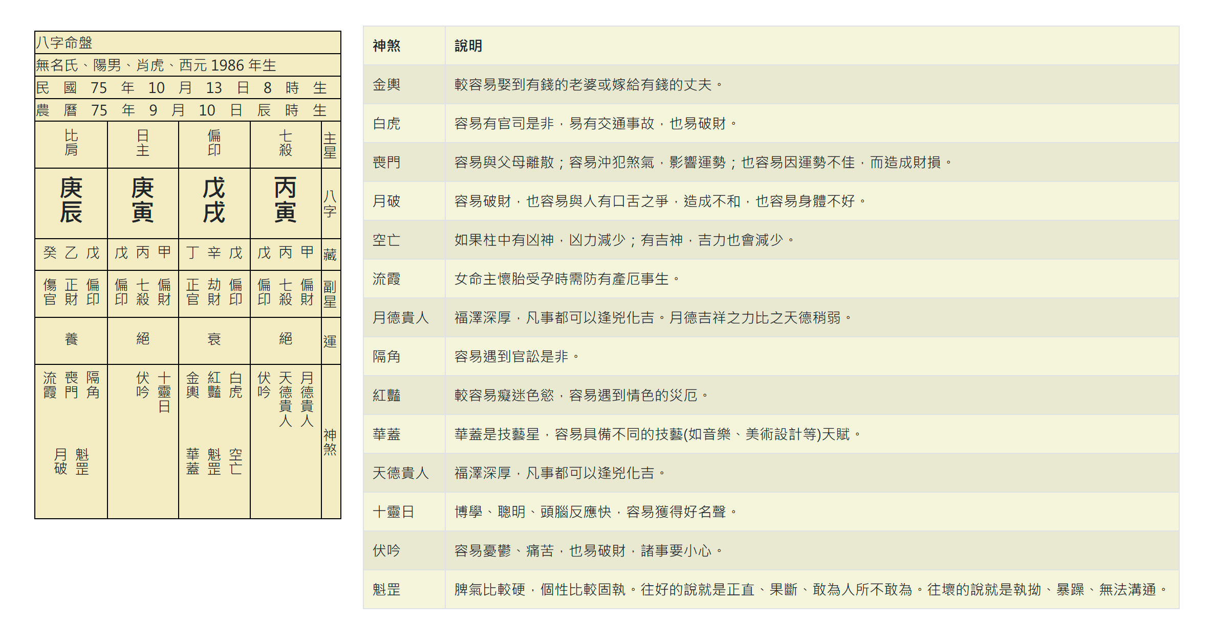Select the 十靈日 row name in table
This screenshot has height=624, width=1214.
click(393, 512)
